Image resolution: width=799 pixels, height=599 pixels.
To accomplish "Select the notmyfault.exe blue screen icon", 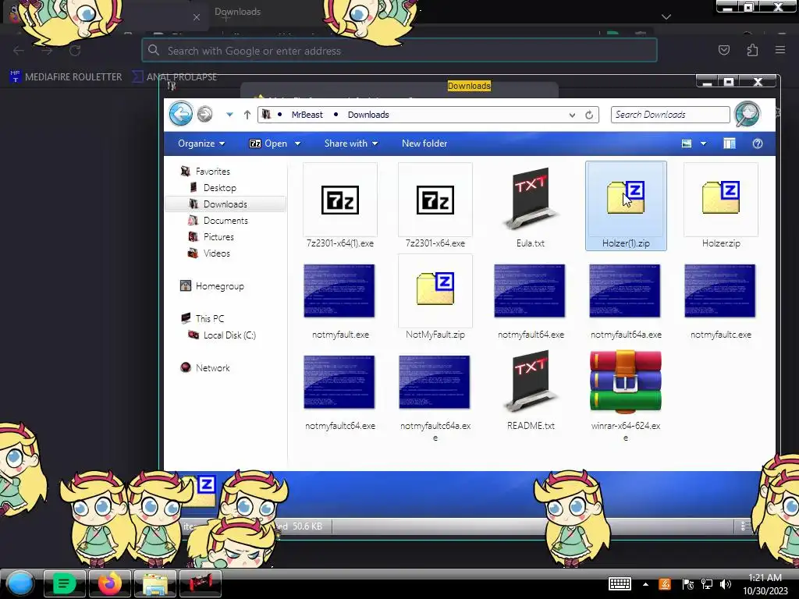I will 339,291.
